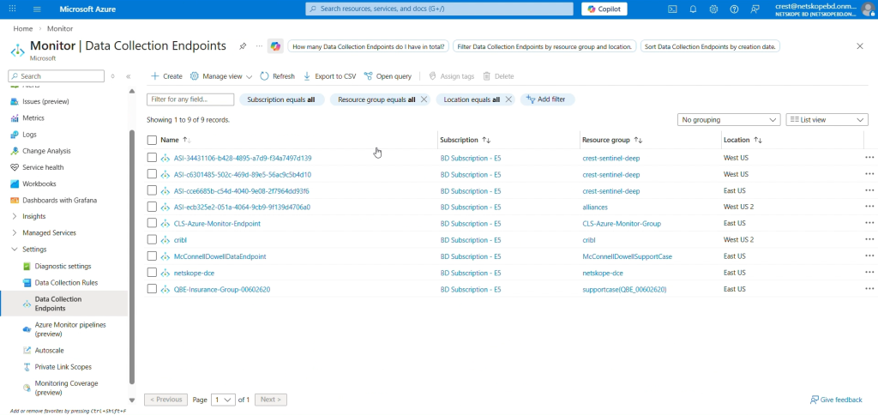
Task: Click the Service health heart icon
Action: (x=15, y=167)
